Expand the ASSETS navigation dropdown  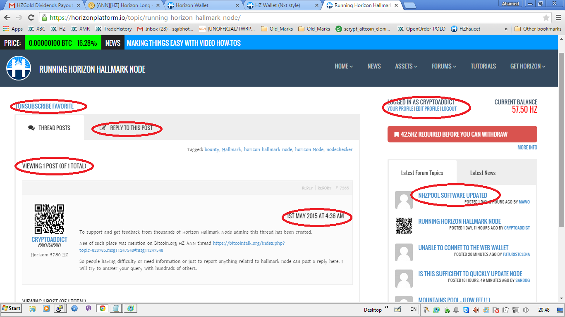click(406, 66)
